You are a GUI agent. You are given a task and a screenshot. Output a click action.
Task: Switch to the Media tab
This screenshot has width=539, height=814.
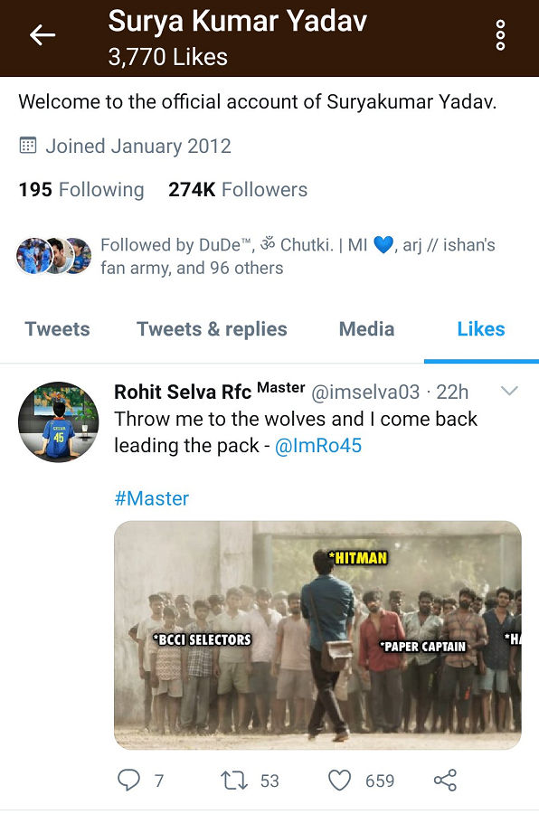pyautogui.click(x=366, y=329)
